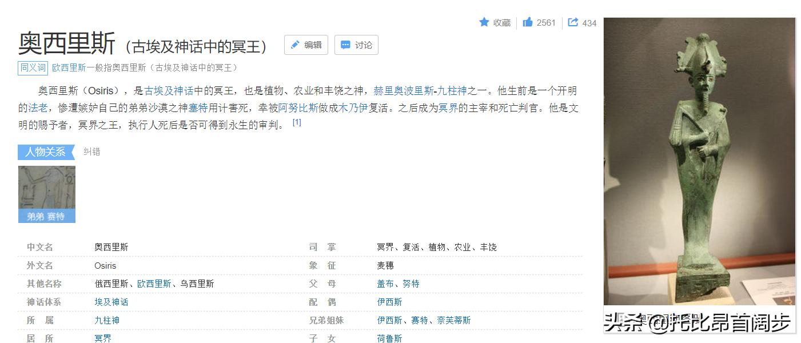
Task: Click the 弟弟 赛特 relationship thumbnail
Action: click(x=46, y=194)
